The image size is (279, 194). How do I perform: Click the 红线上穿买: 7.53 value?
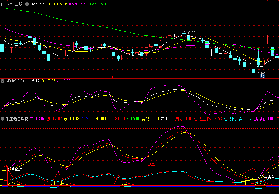(208, 119)
